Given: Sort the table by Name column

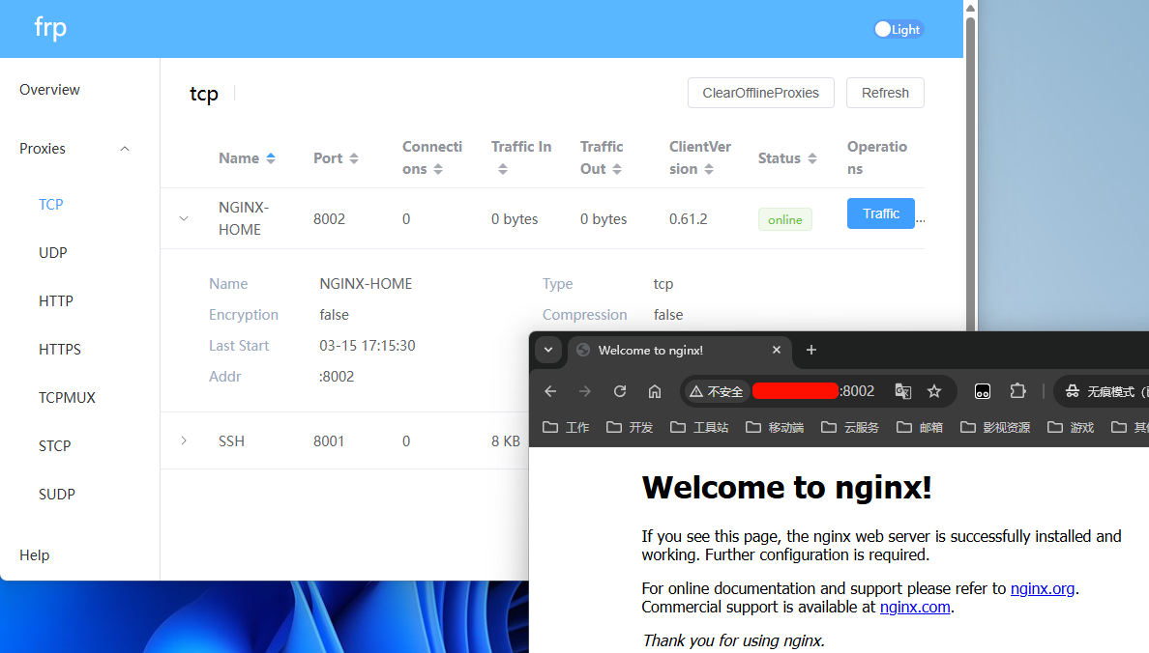Looking at the screenshot, I should tap(271, 158).
